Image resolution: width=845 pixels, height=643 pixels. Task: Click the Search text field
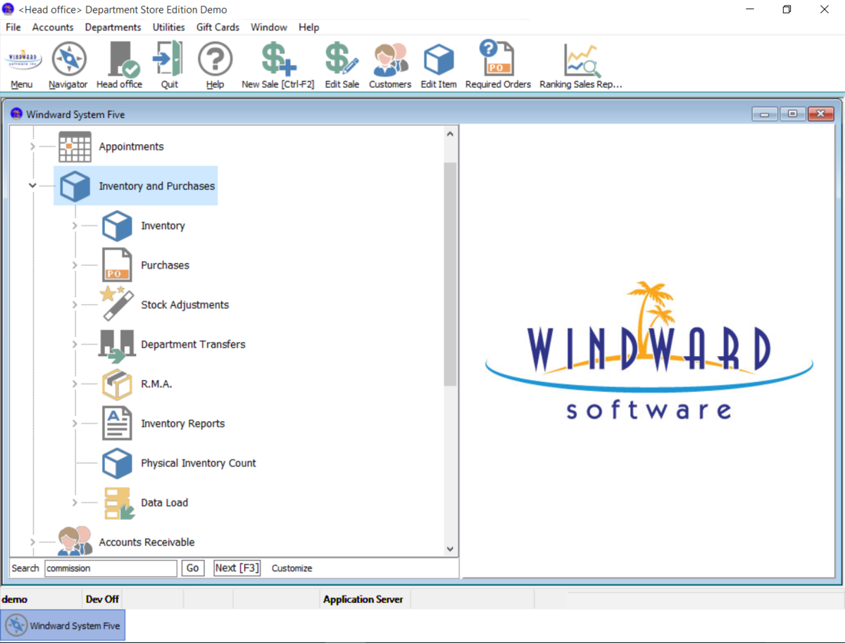click(111, 568)
